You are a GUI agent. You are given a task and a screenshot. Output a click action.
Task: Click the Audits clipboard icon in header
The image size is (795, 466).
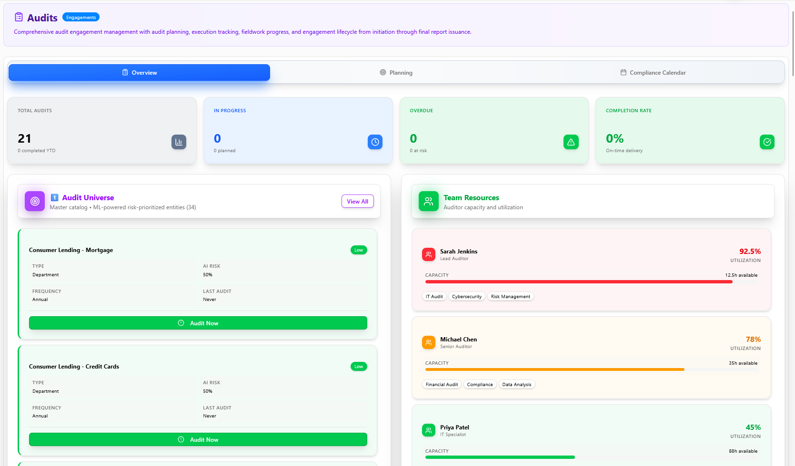click(x=19, y=17)
